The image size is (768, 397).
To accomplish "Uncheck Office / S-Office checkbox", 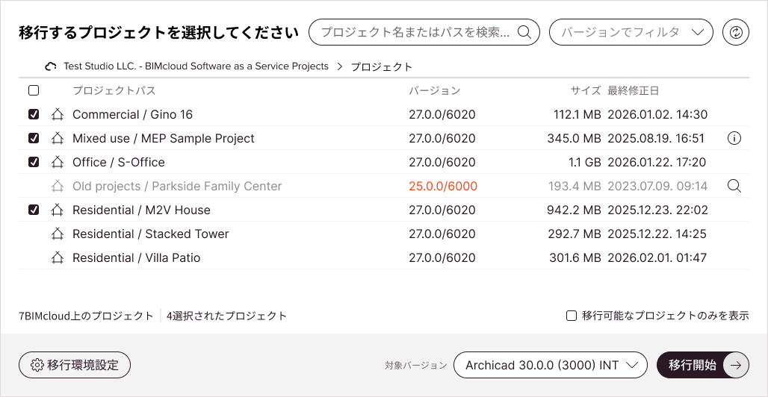I will (x=34, y=162).
